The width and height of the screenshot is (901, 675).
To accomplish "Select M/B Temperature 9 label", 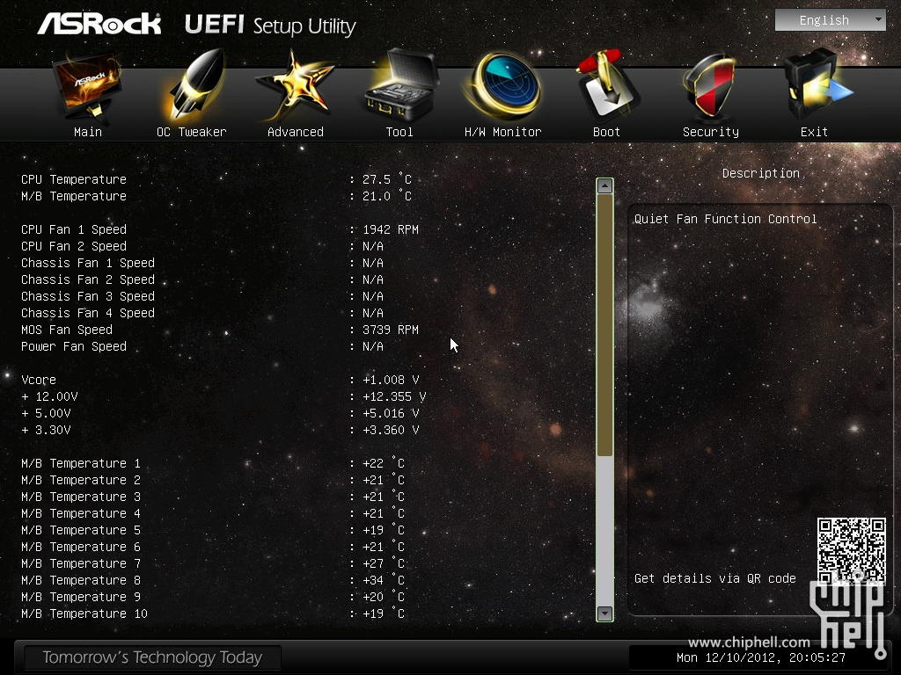I will [80, 597].
